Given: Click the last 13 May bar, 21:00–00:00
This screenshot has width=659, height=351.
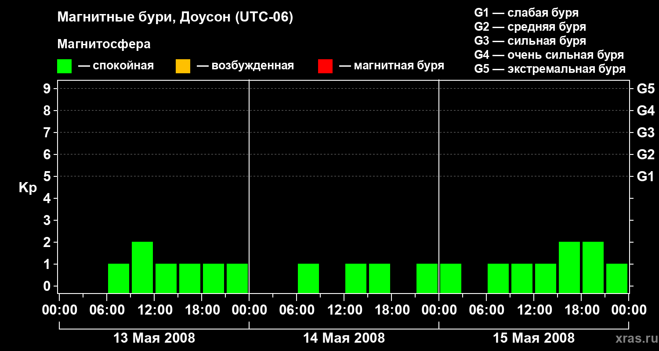Looking at the screenshot, I should click(237, 278).
